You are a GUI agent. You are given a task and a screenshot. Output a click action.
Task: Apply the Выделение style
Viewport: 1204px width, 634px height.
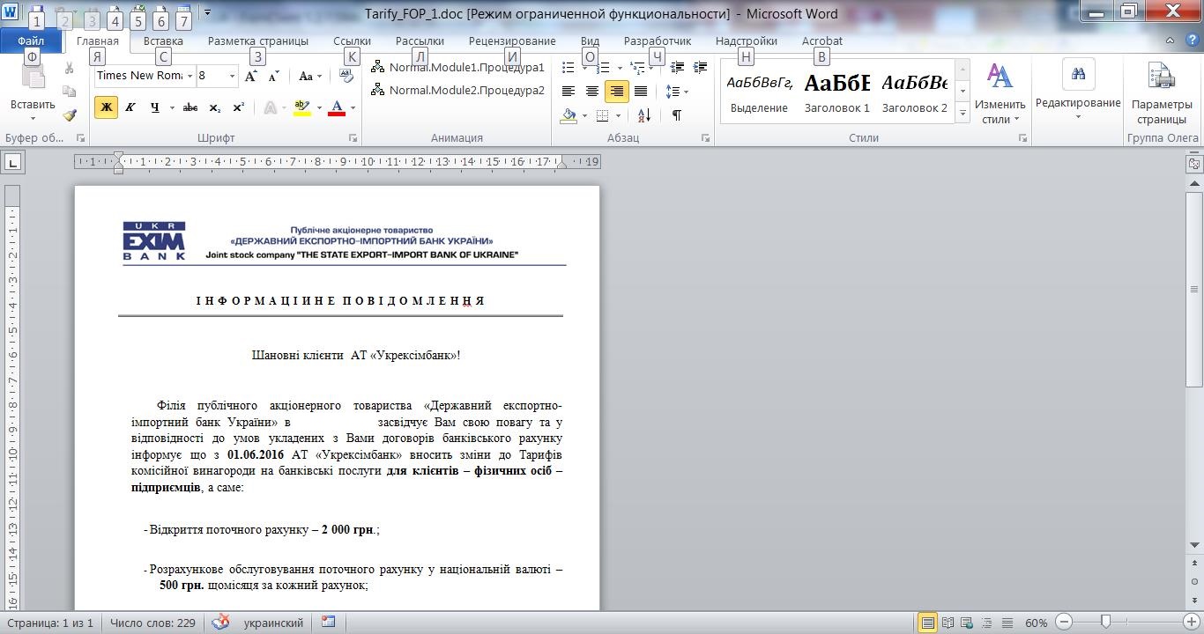(x=759, y=92)
